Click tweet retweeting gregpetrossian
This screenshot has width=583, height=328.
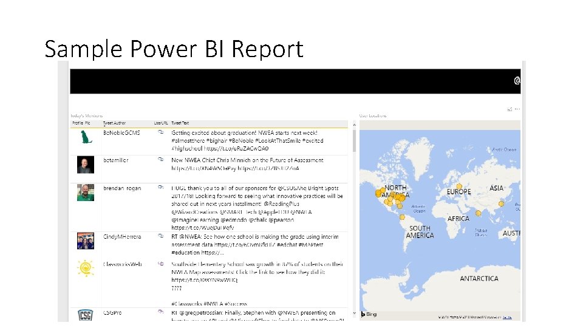(x=257, y=315)
